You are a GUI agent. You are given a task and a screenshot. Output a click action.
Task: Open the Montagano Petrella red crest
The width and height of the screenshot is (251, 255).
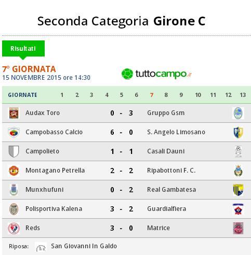[x=14, y=171]
